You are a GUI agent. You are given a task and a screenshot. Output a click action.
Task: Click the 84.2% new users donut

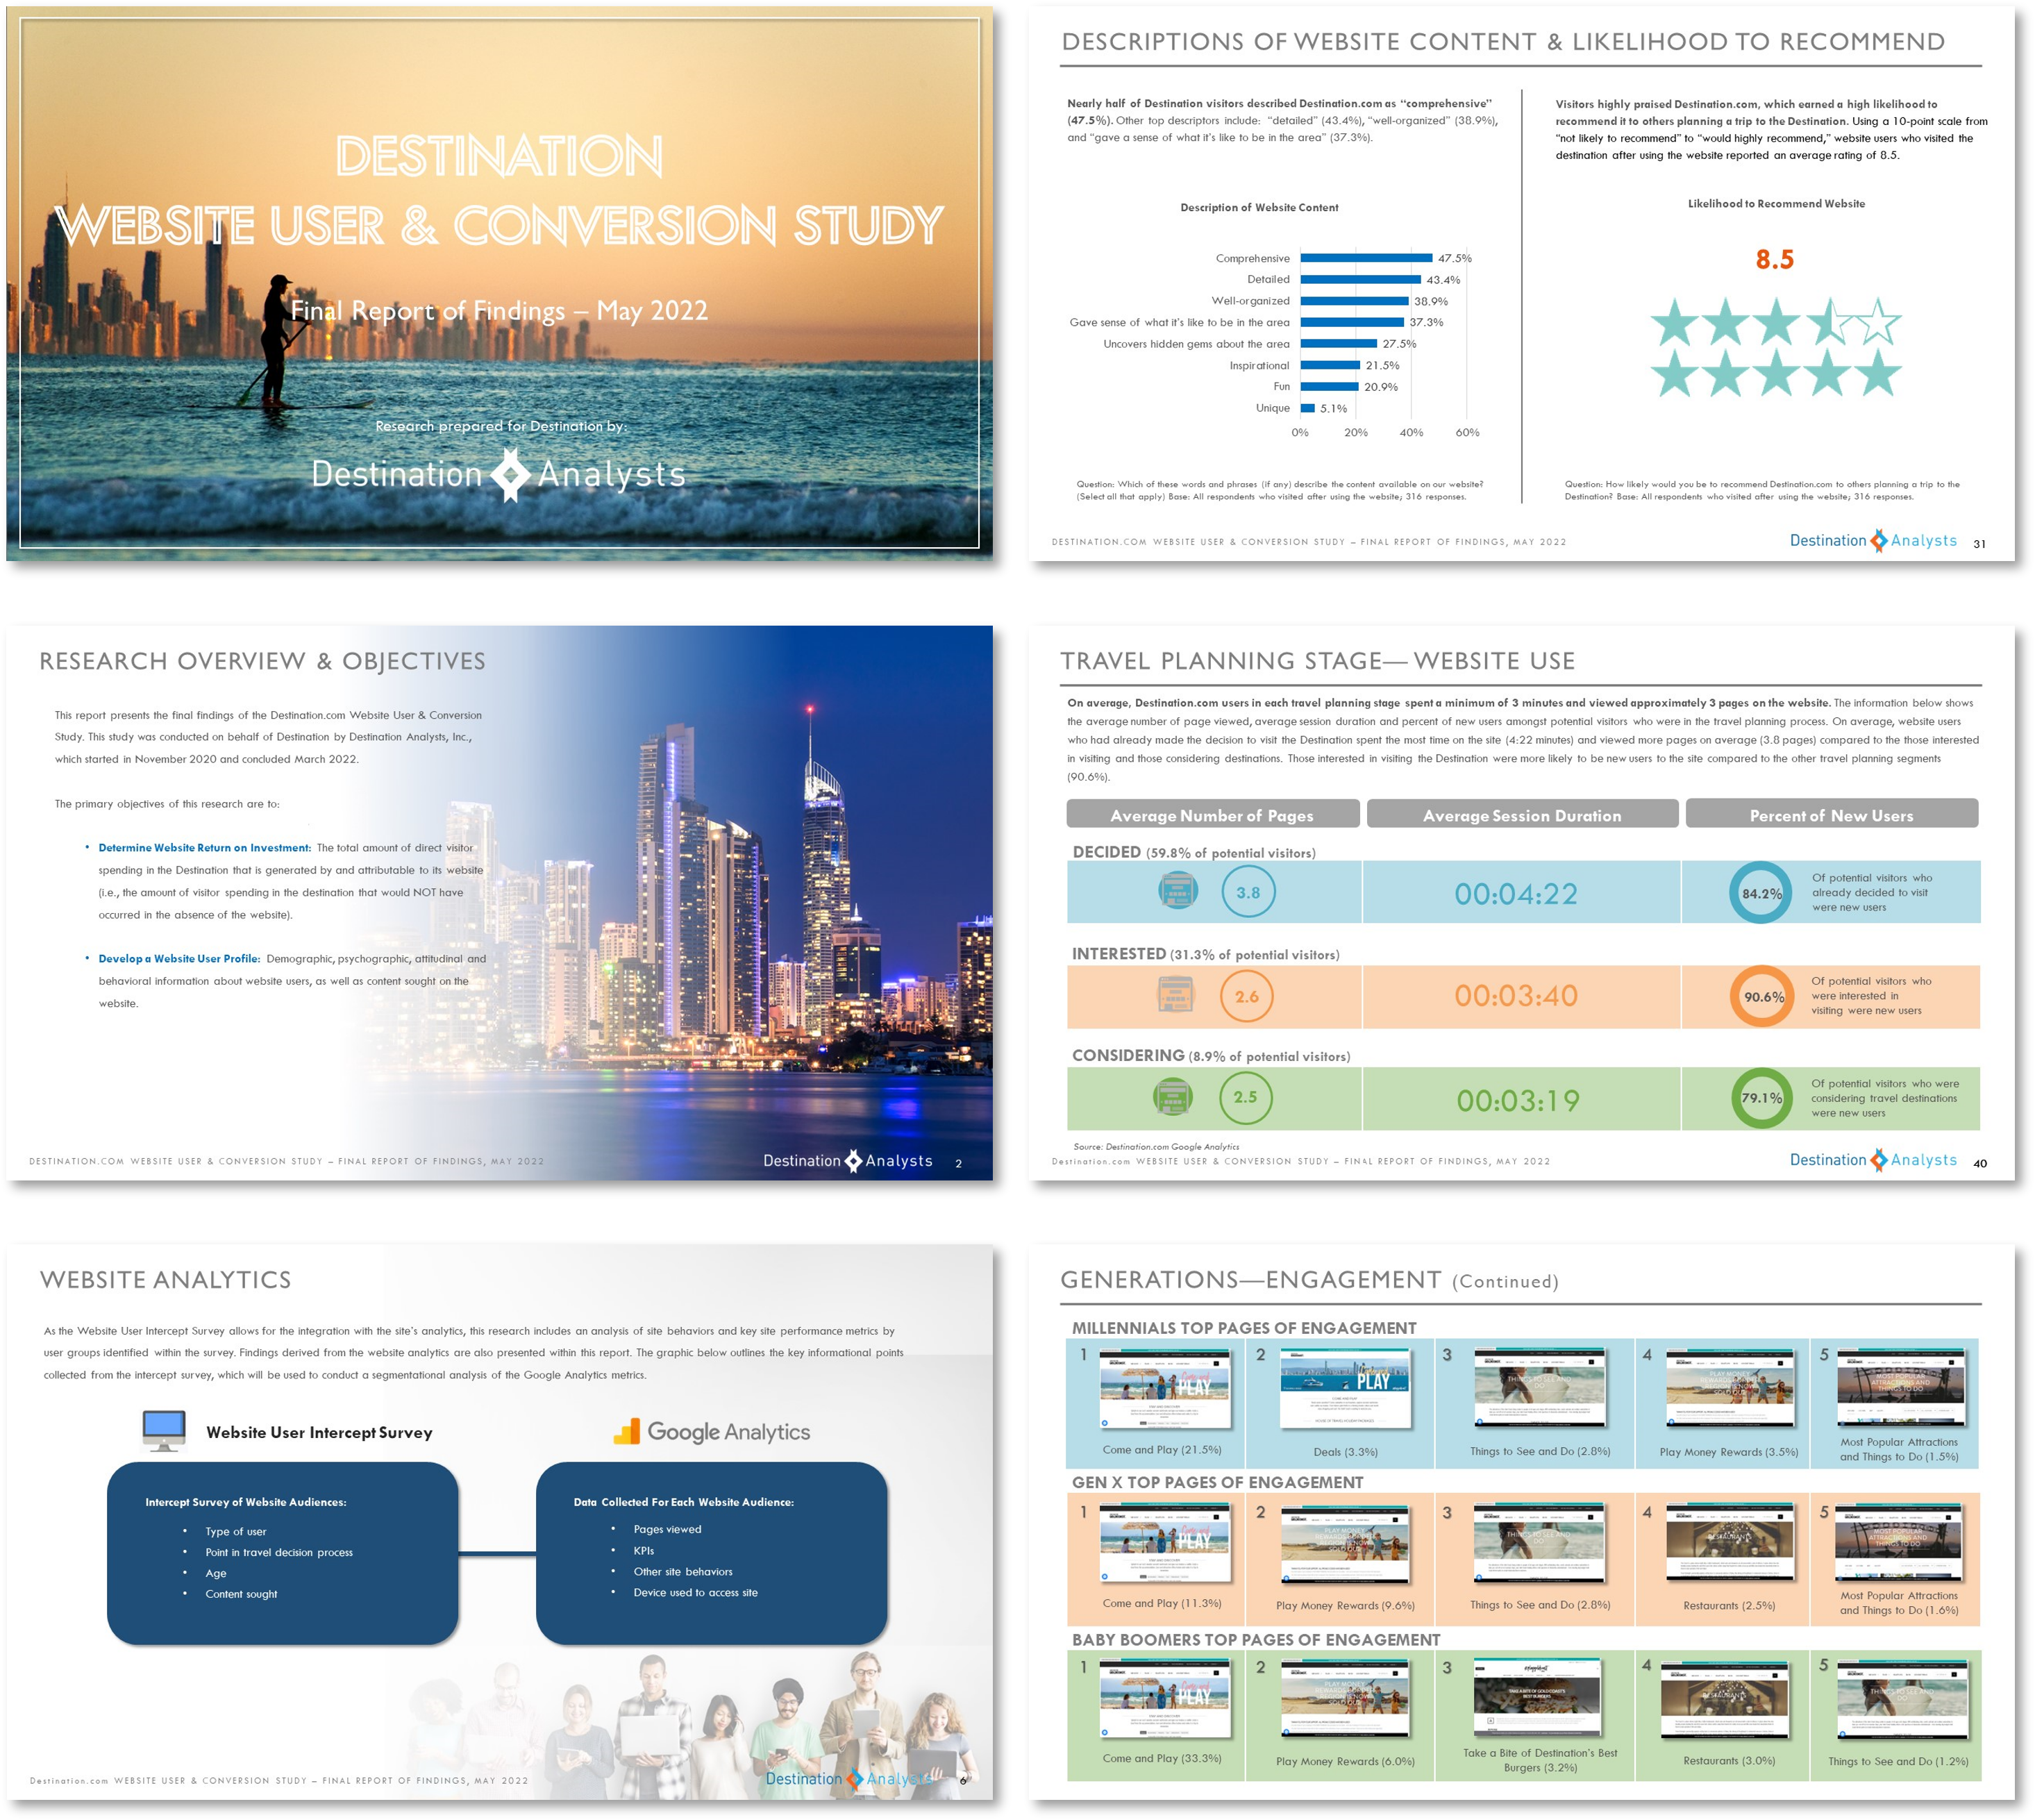point(1761,893)
